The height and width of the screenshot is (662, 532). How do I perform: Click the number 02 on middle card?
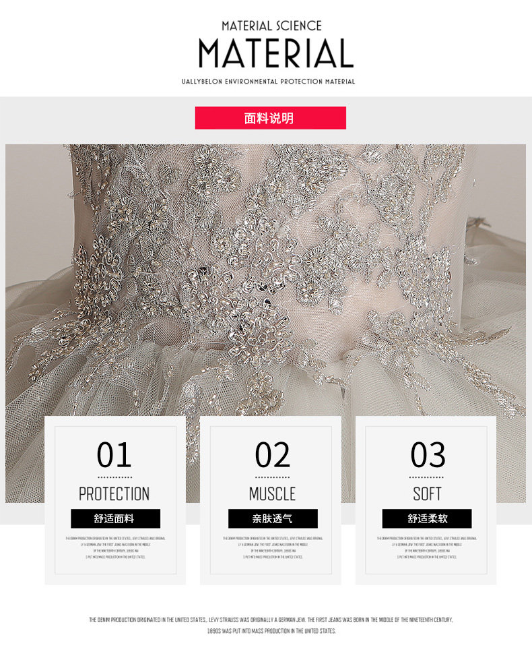coord(272,454)
